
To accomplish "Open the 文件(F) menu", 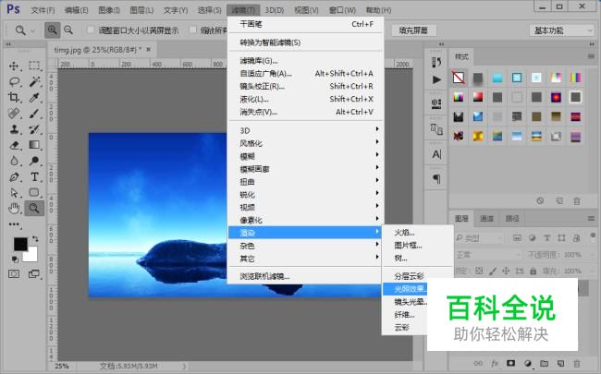I will point(43,10).
